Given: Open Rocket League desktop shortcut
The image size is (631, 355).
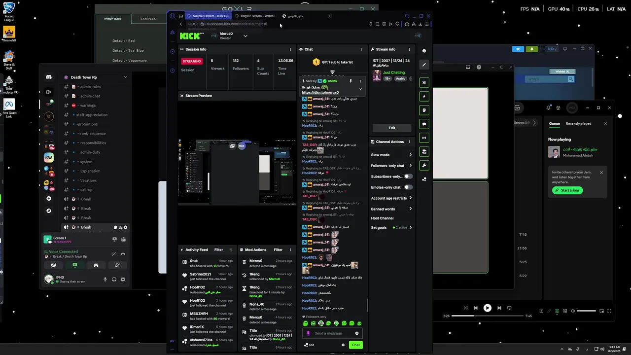Looking at the screenshot, I should (x=9, y=12).
